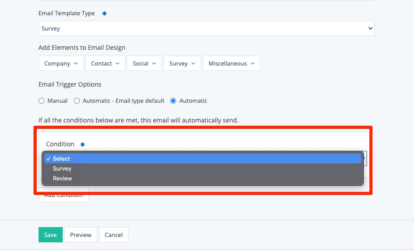Expand the Miscellaneous elements dropdown

[x=231, y=63]
